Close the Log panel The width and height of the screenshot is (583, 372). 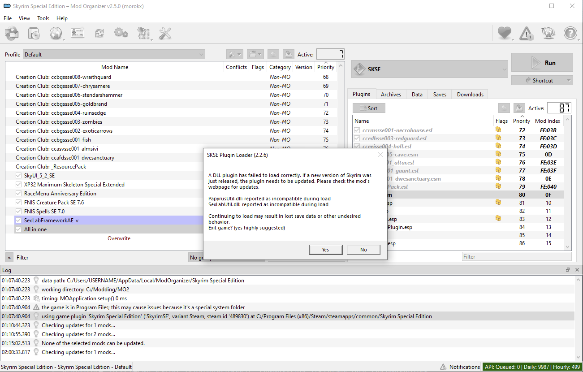pyautogui.click(x=576, y=270)
